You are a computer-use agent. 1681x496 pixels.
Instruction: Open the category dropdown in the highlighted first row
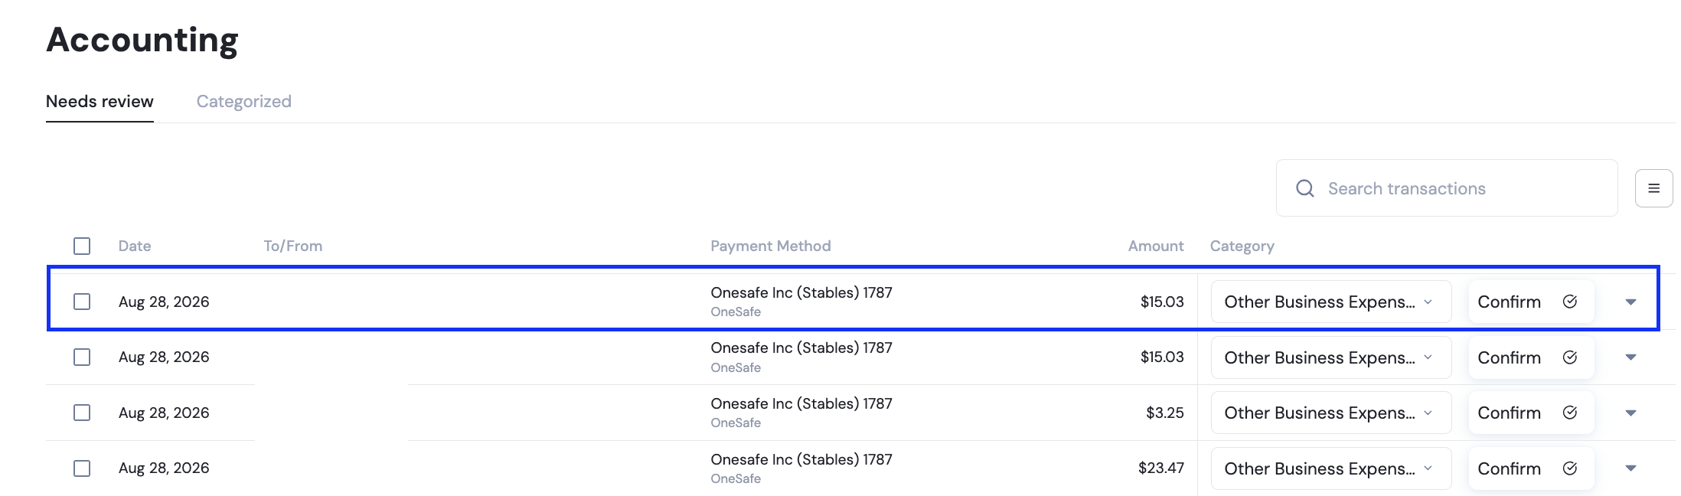coord(1331,302)
